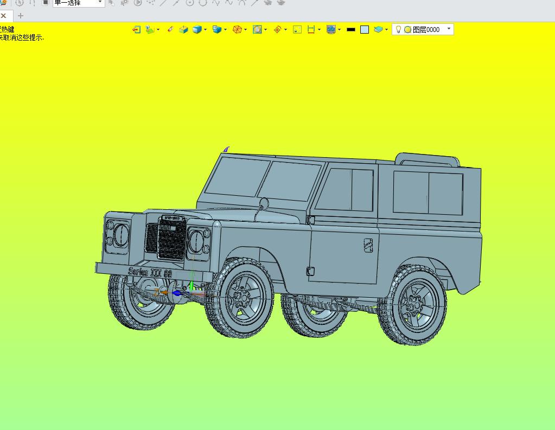Click the green stacked layers icon near exit arrow
Screen dimensions: 555x430
pos(150,30)
